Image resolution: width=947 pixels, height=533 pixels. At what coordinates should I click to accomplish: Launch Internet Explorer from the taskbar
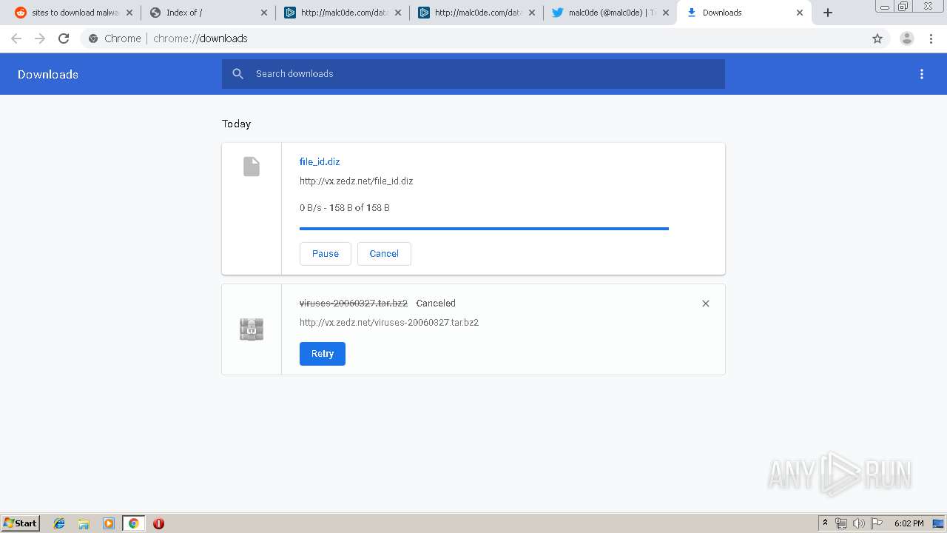[59, 523]
